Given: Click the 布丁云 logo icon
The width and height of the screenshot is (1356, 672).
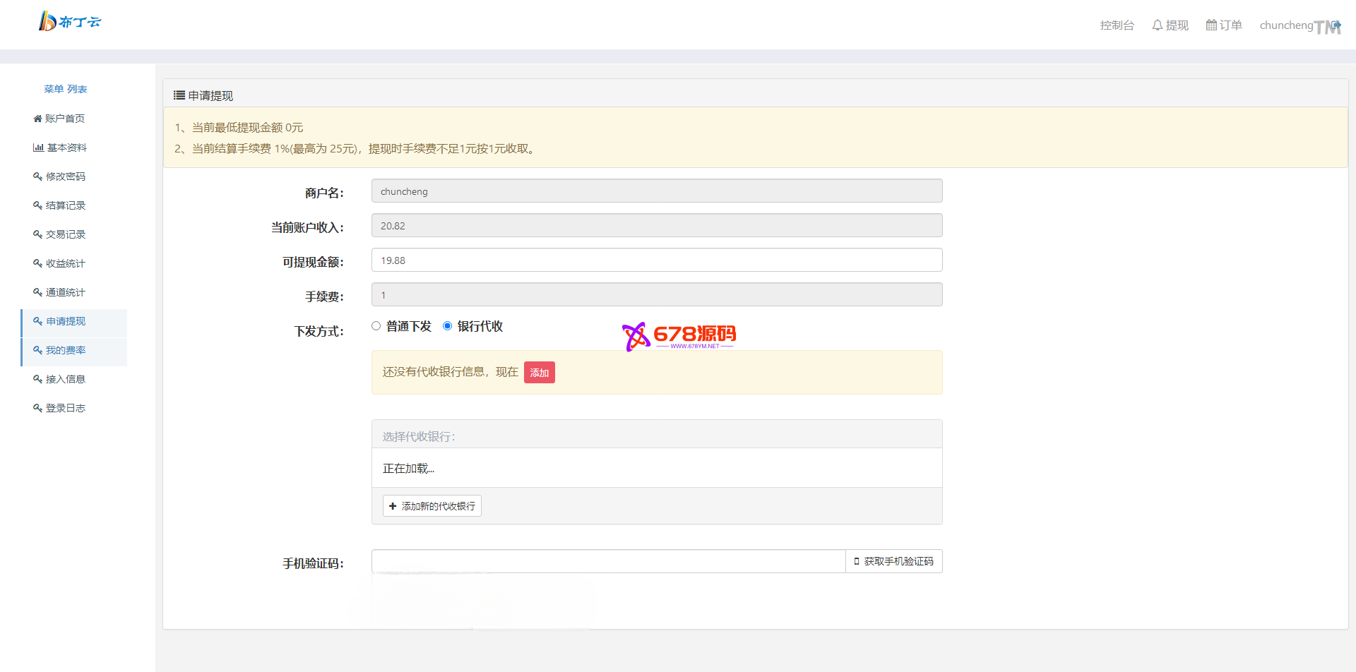Looking at the screenshot, I should [47, 22].
